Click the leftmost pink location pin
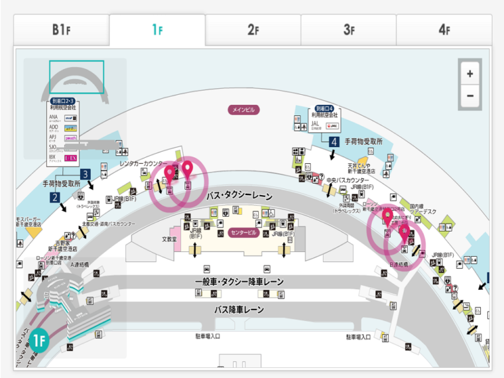 (x=170, y=174)
